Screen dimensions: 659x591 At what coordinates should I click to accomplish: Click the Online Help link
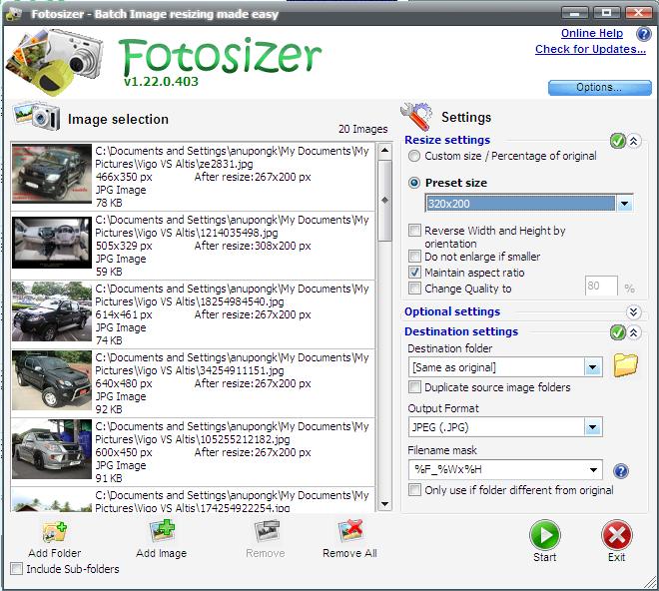[592, 33]
